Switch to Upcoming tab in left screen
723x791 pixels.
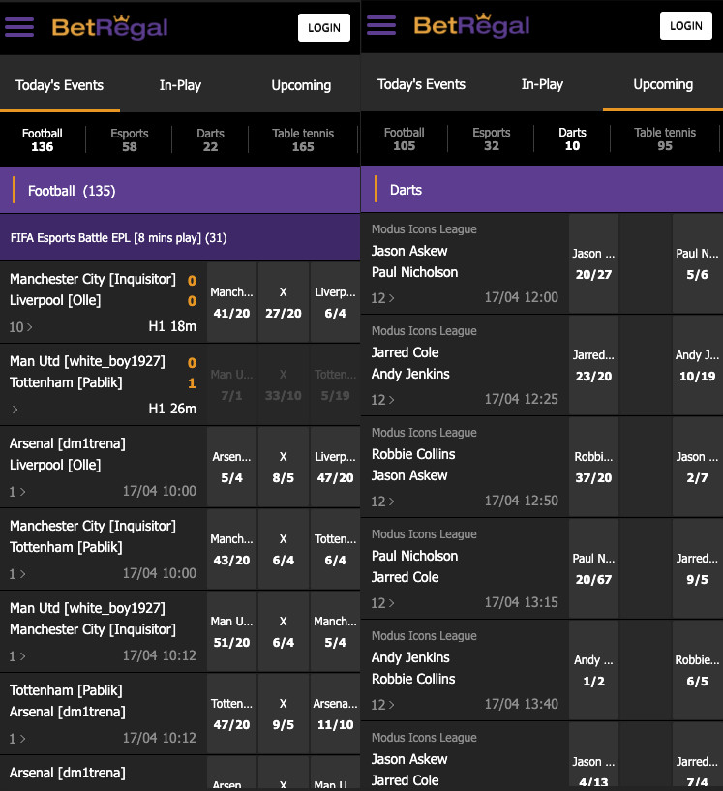[301, 85]
